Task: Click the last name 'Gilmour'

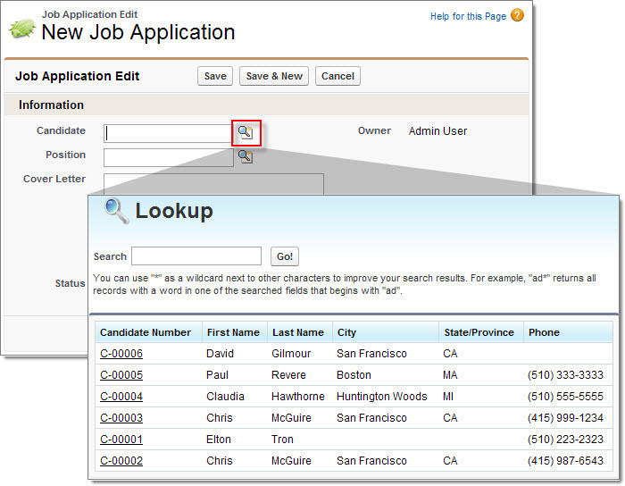Action: pyautogui.click(x=291, y=353)
